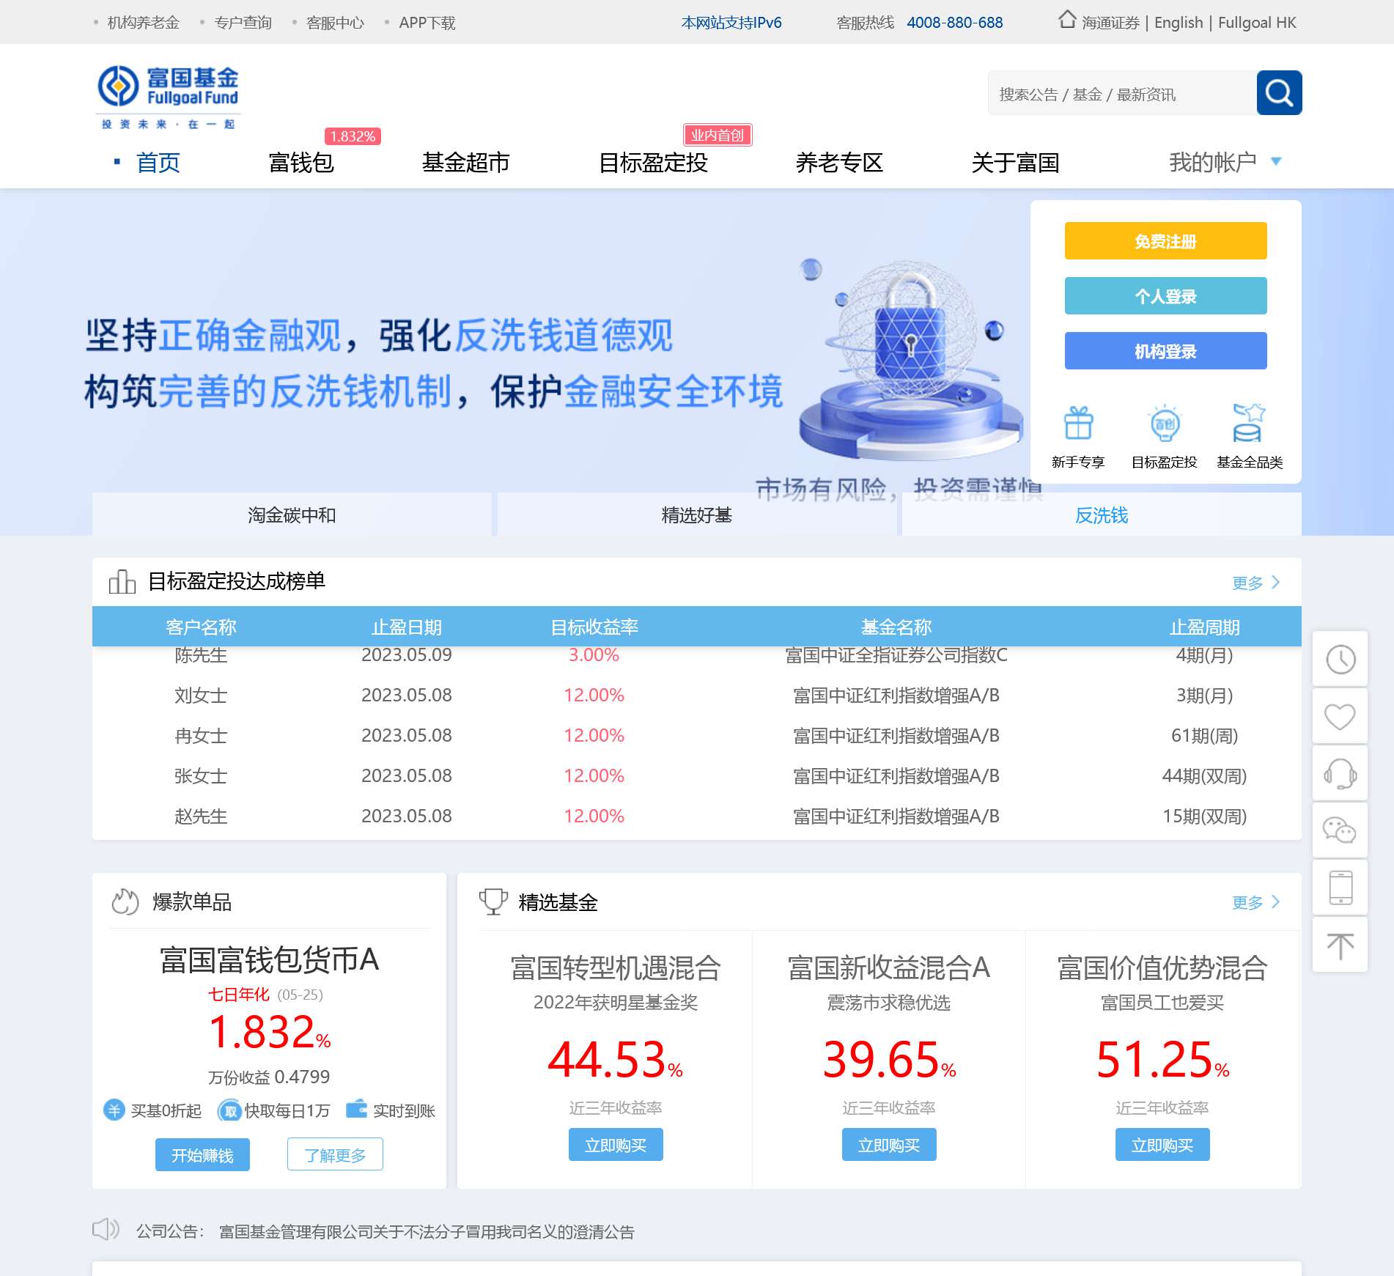Image resolution: width=1394 pixels, height=1276 pixels.
Task: Click 富国中证全指证券公司指数C fund name
Action: coord(896,654)
